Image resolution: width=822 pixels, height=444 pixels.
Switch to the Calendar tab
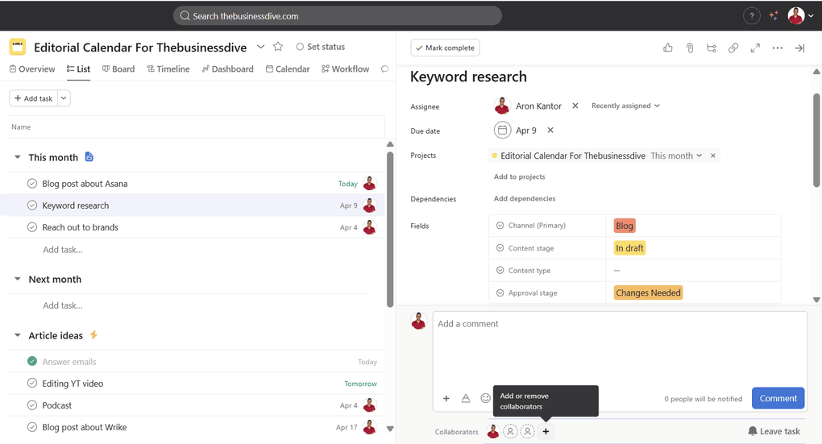(288, 68)
